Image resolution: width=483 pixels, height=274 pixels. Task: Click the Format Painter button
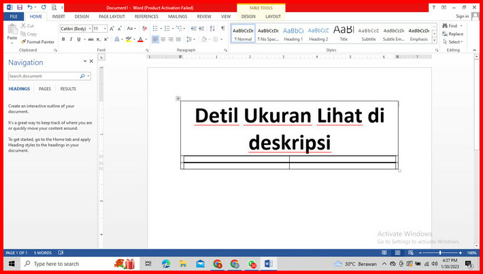click(x=37, y=41)
